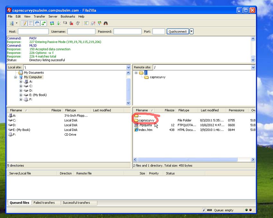Cancel current operation icon
The width and height of the screenshot is (273, 218).
point(65,23)
